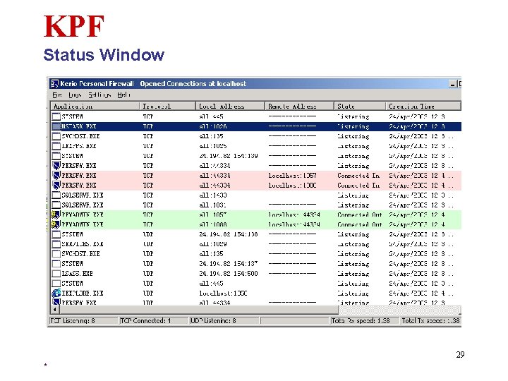
Task: Sort by the Application column header
Action: [95, 107]
